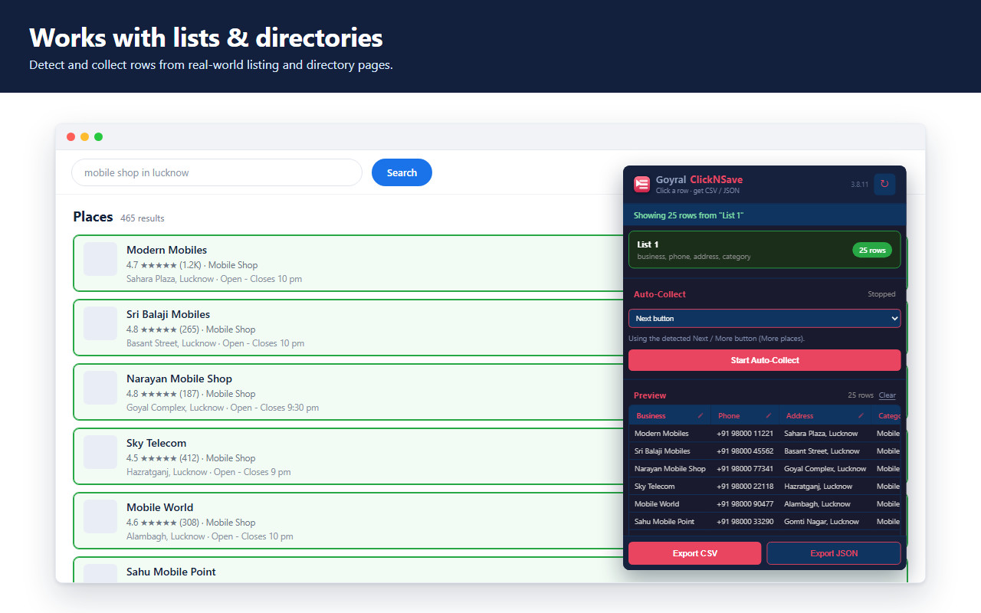Open the Sky Telecom place listing
Screen dimensions: 981x613
click(x=349, y=457)
